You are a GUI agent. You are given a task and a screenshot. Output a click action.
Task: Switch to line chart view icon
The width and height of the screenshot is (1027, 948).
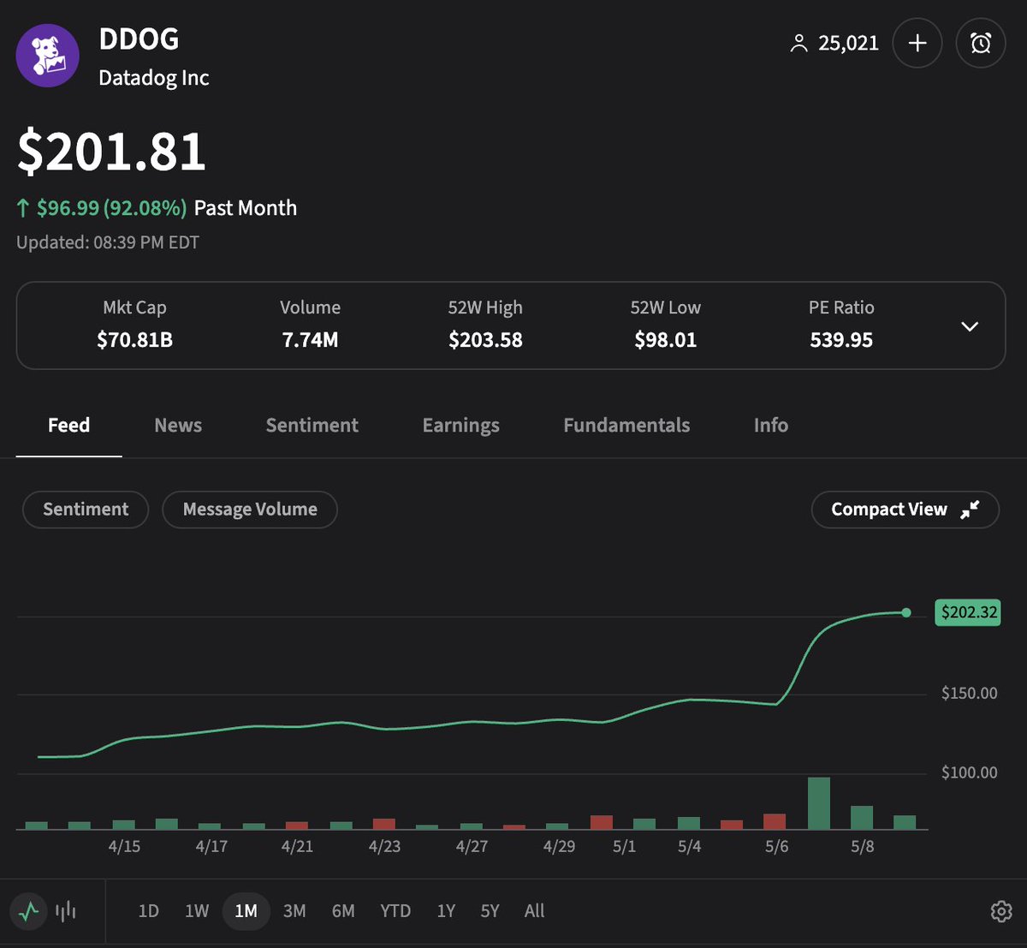[29, 911]
